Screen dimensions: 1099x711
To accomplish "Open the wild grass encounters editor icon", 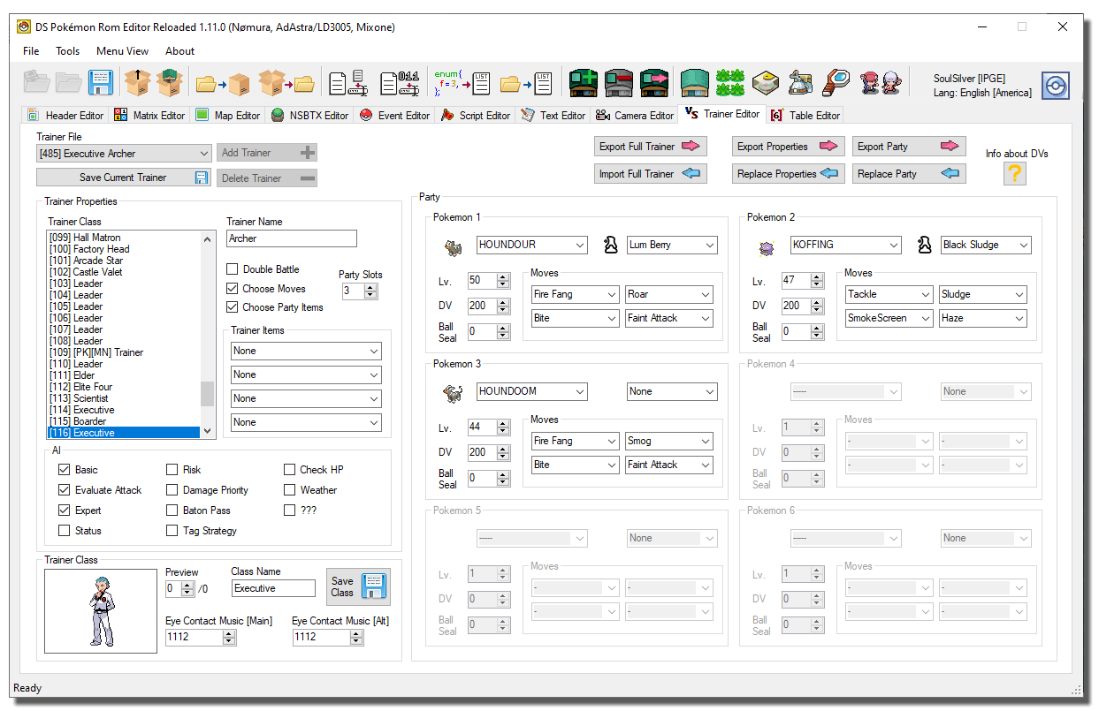I will coord(729,83).
